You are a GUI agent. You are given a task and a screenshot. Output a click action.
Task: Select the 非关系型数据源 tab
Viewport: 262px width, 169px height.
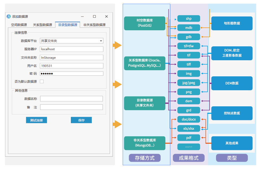pos(94,25)
